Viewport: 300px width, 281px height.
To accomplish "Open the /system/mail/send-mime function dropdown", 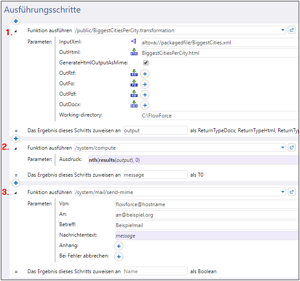I will pyautogui.click(x=283, y=192).
